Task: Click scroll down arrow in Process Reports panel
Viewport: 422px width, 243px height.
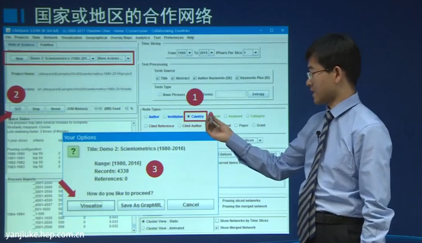Action: 134,230
